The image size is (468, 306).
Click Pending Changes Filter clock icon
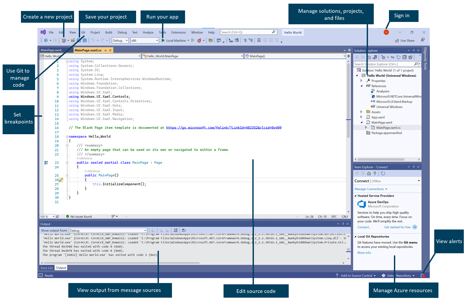pyautogui.click(x=383, y=57)
